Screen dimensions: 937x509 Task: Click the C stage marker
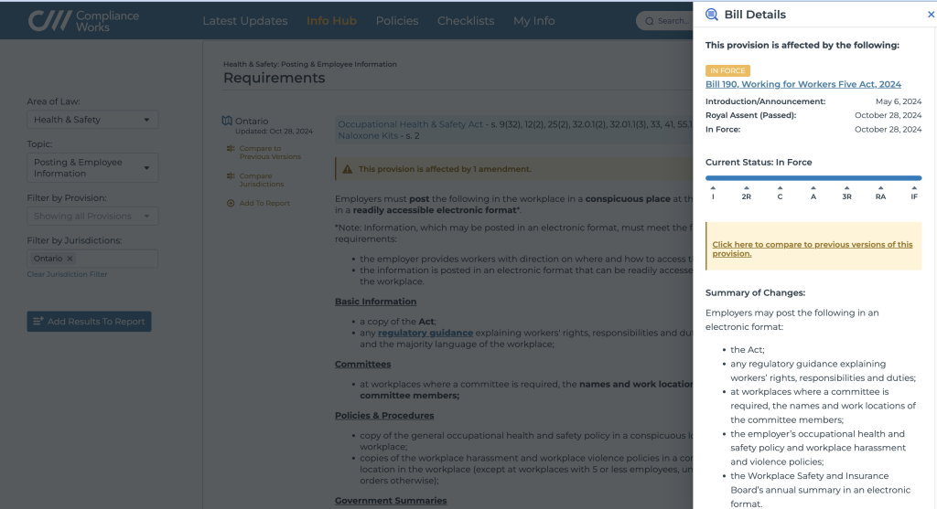[780, 194]
